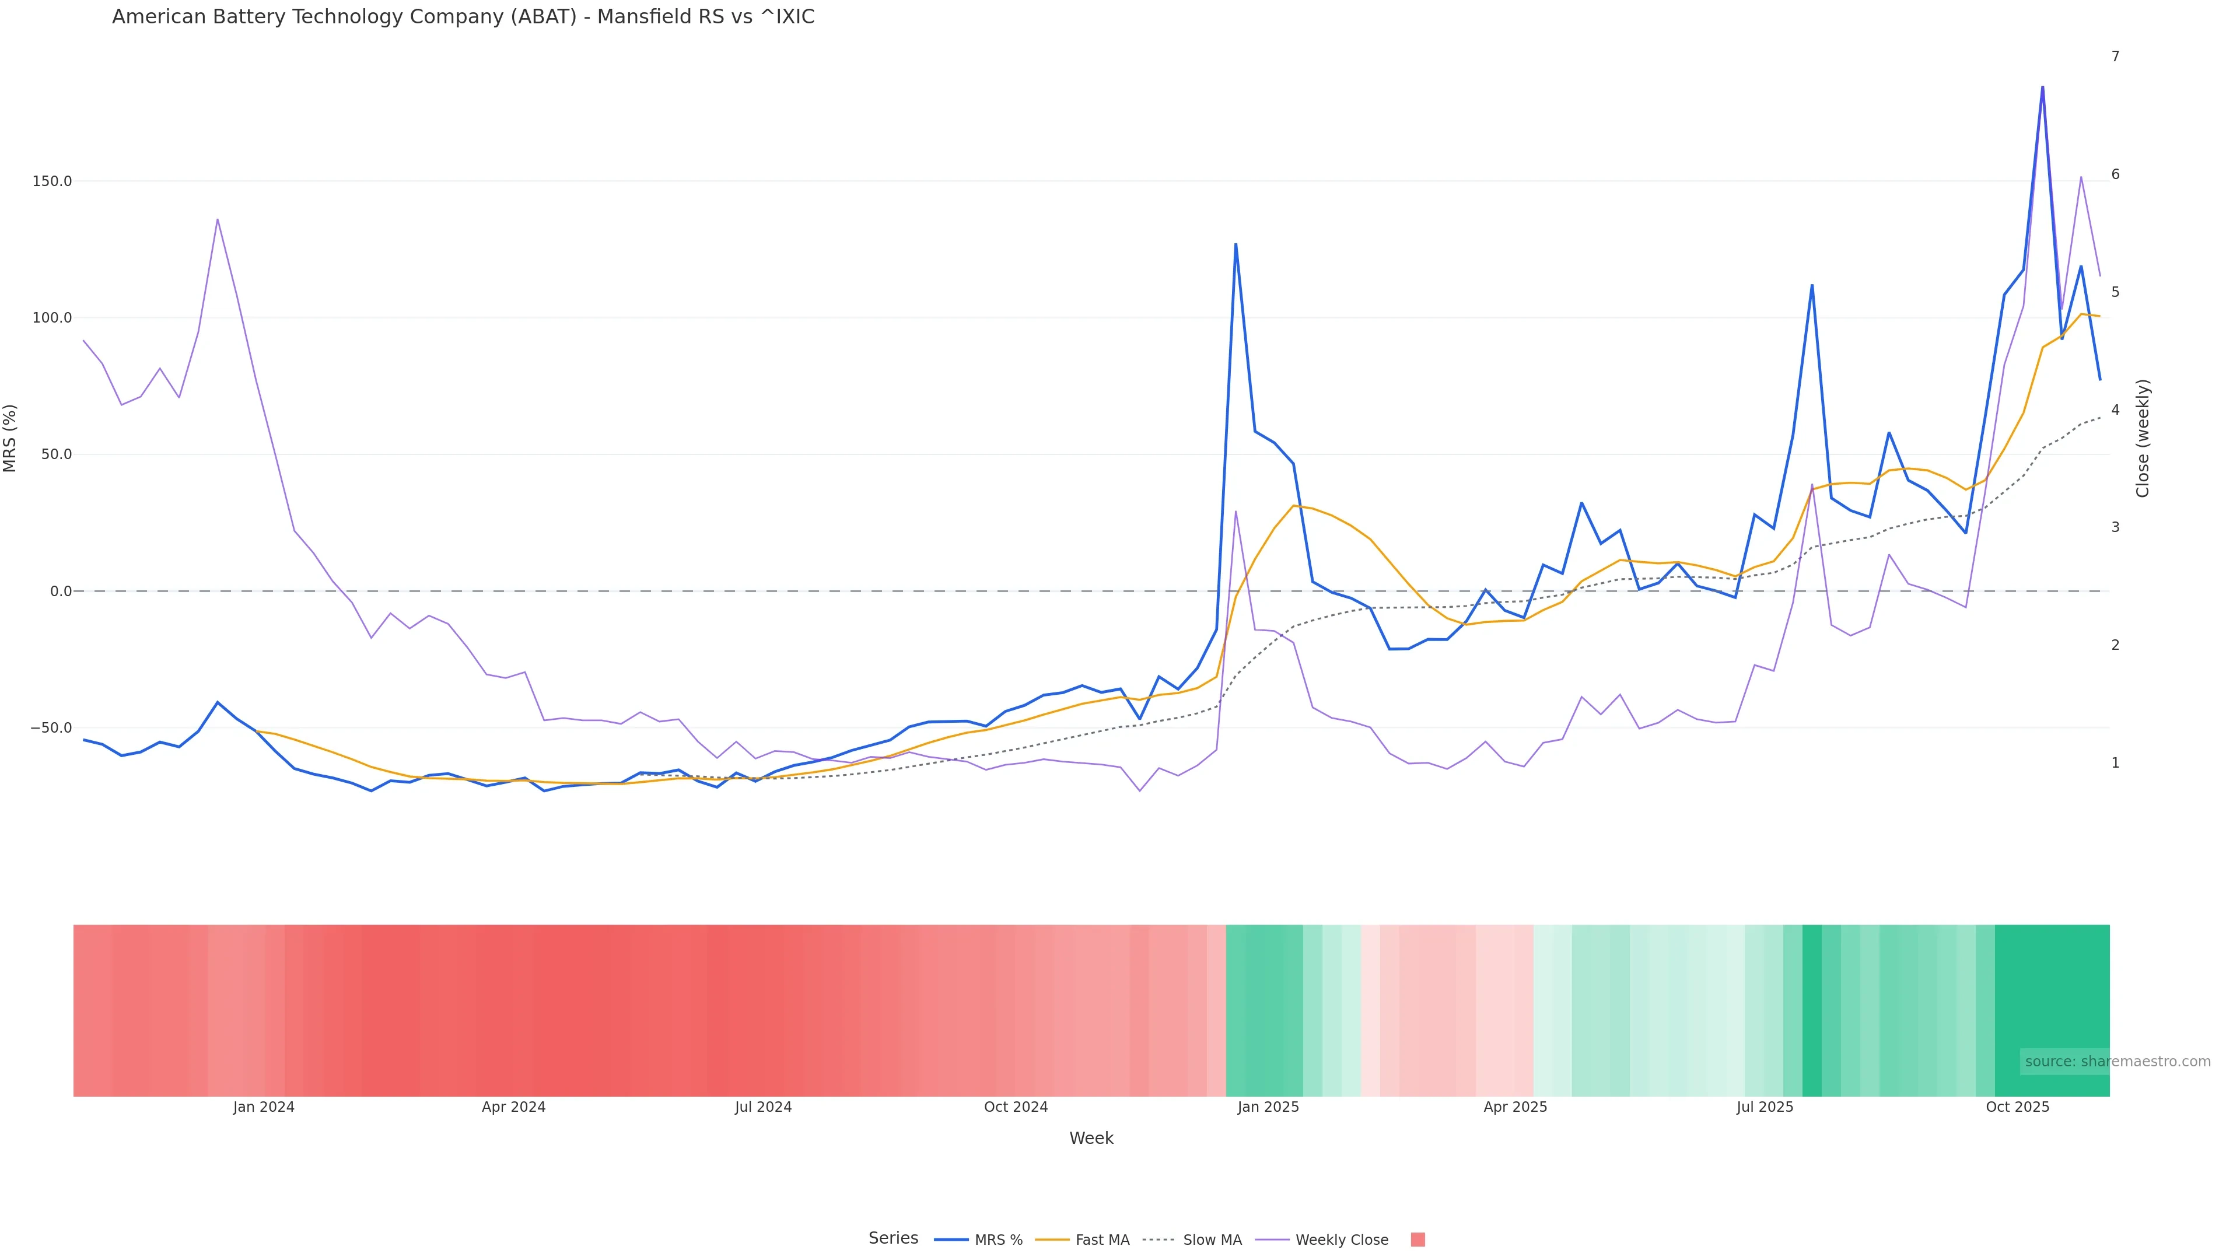This screenshot has height=1260, width=2240.
Task: Click the orange Fast MA legend line icon
Action: tap(1052, 1240)
